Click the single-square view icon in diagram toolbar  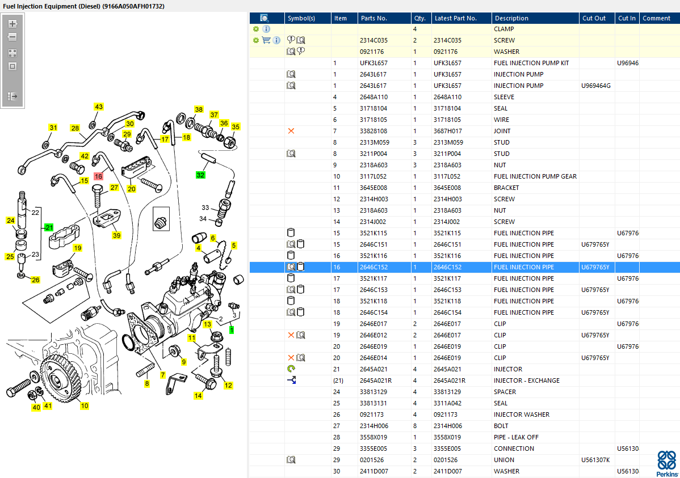pyautogui.click(x=12, y=66)
